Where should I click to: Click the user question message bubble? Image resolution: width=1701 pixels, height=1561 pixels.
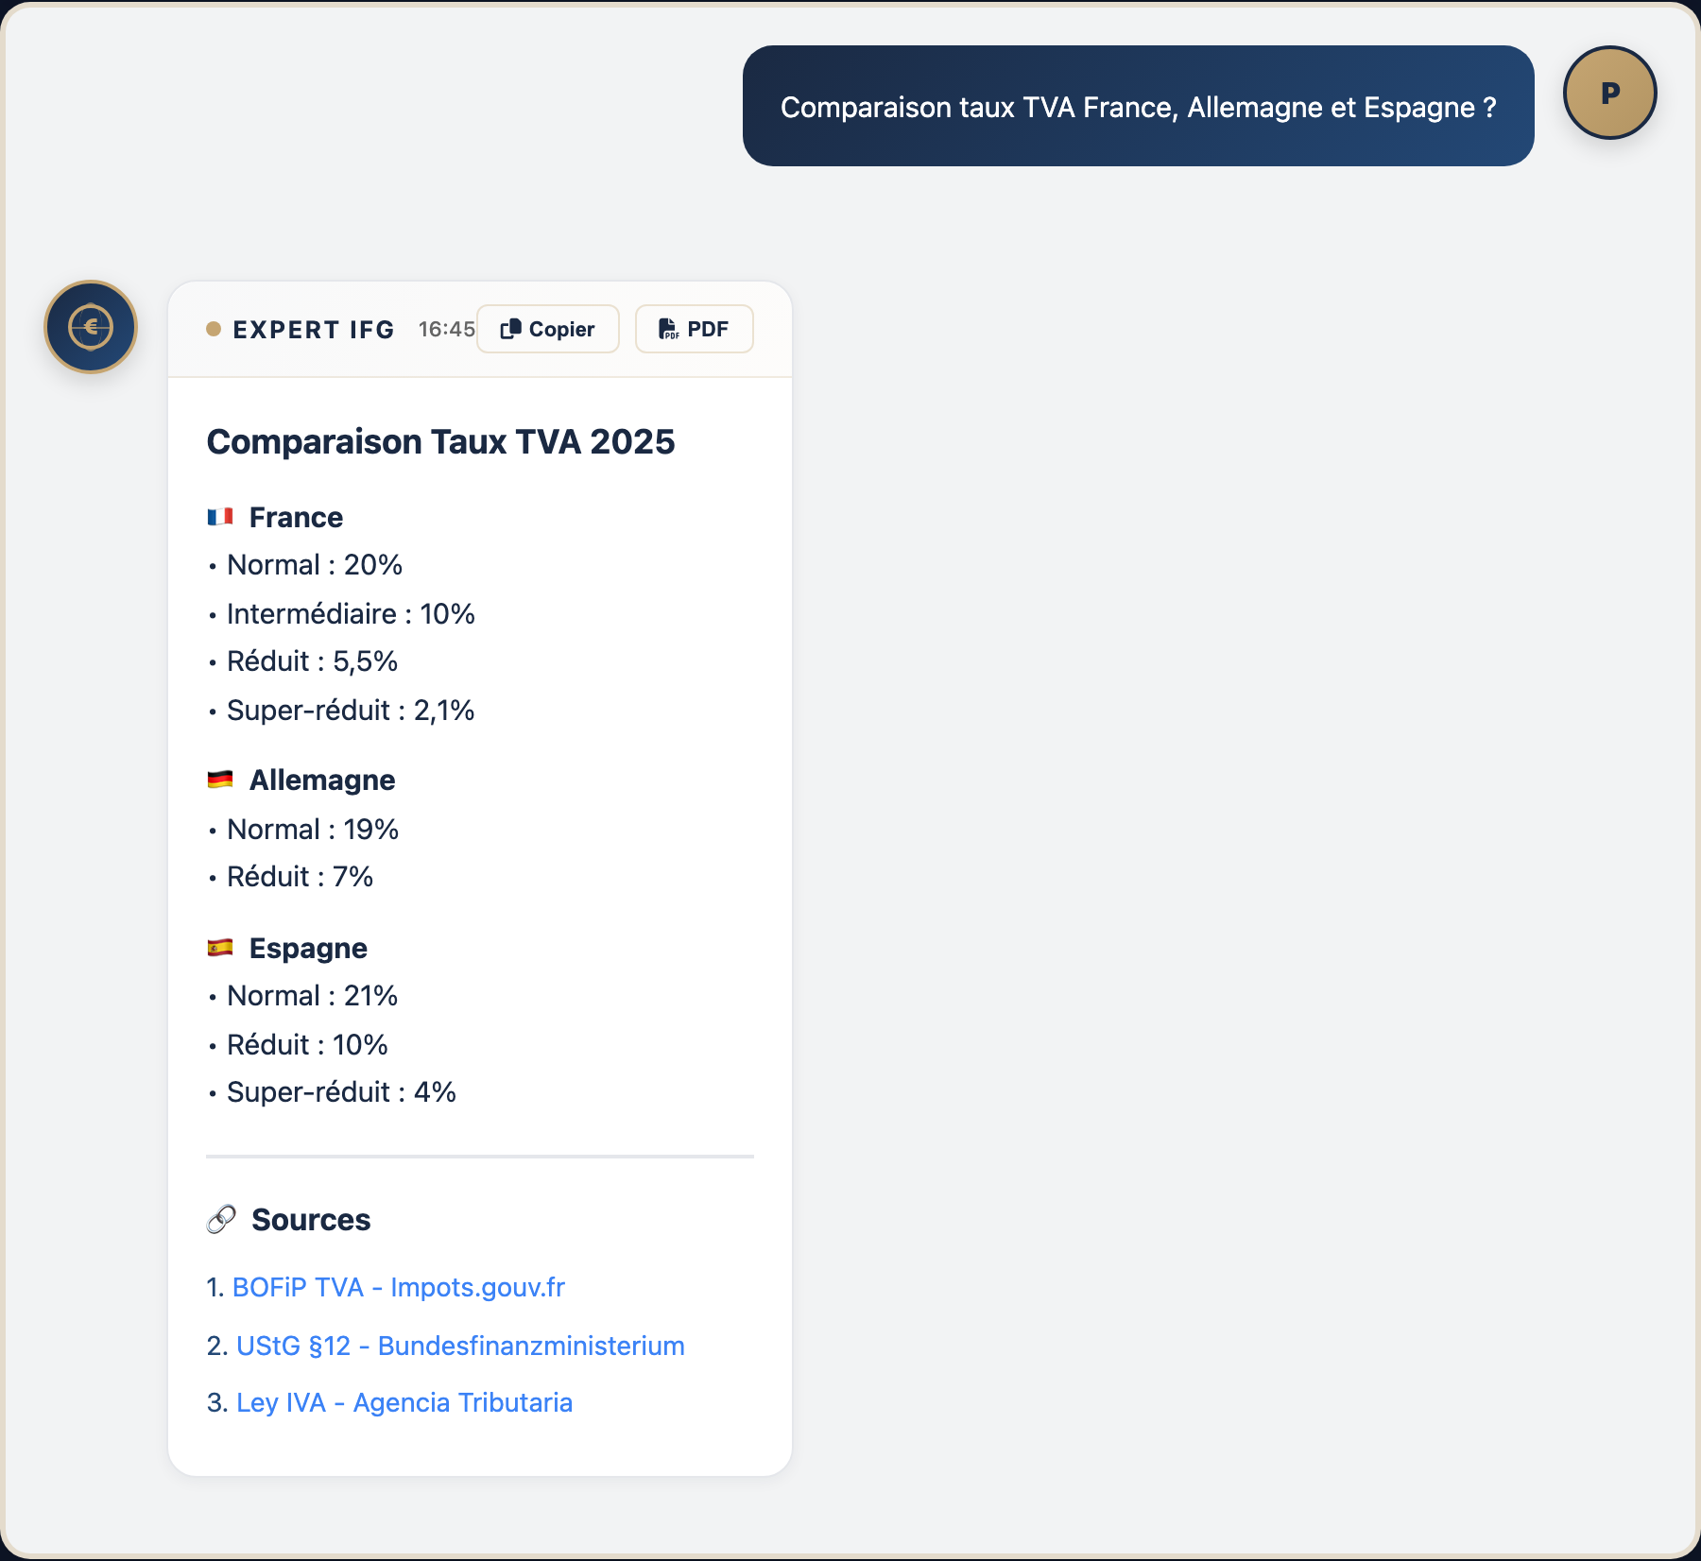click(x=1138, y=107)
